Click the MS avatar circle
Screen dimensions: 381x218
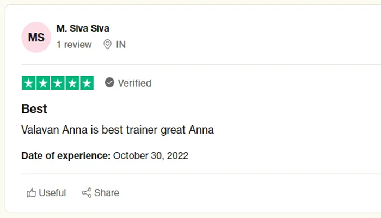tap(36, 37)
